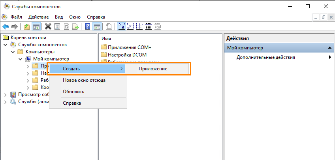
Task: Click the Properties toolbar icon
Action: pos(57,26)
